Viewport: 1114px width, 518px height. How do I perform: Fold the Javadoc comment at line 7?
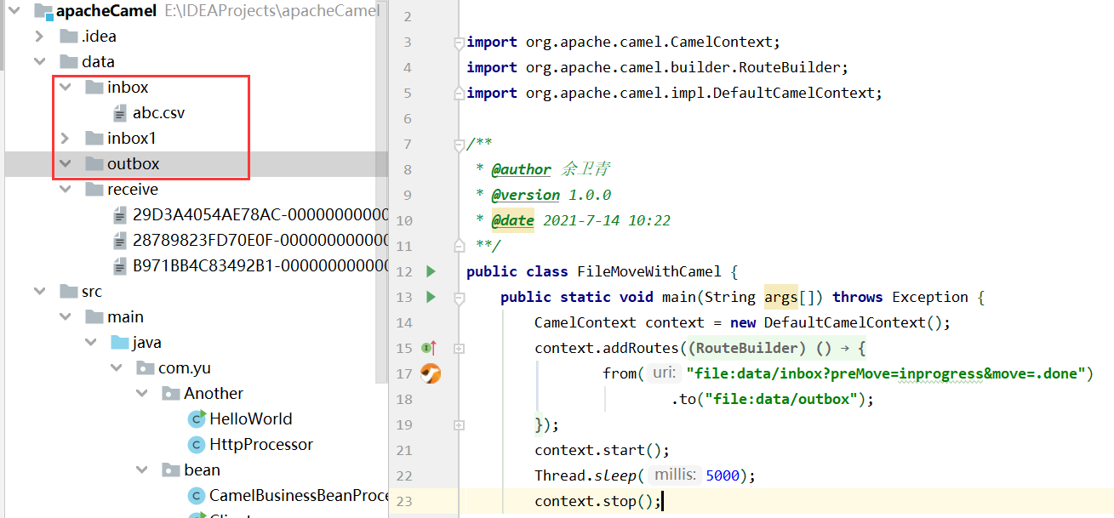tap(460, 144)
